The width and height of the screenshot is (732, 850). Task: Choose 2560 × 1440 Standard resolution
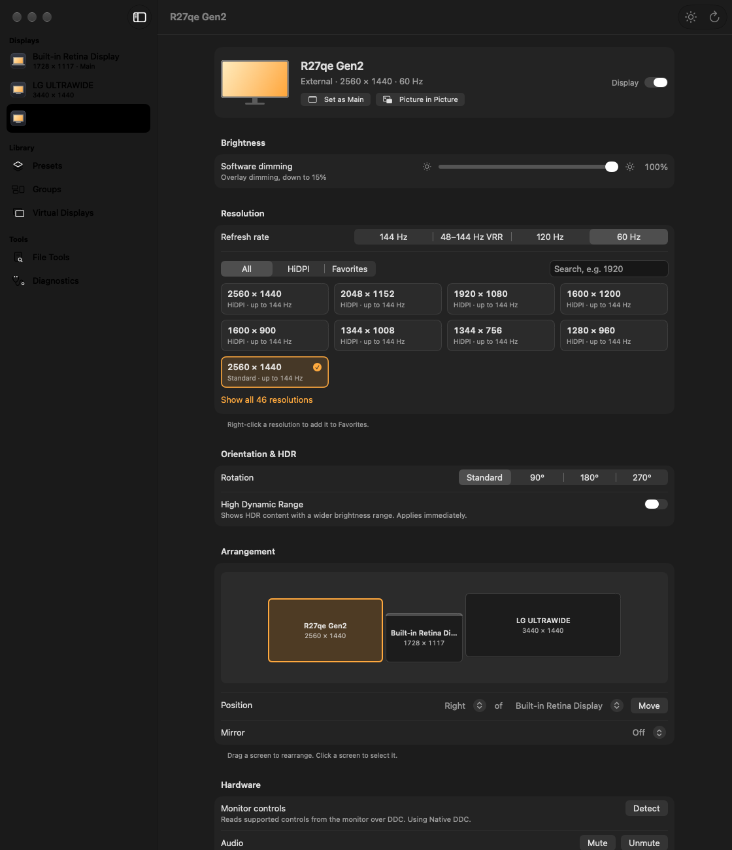pos(274,372)
